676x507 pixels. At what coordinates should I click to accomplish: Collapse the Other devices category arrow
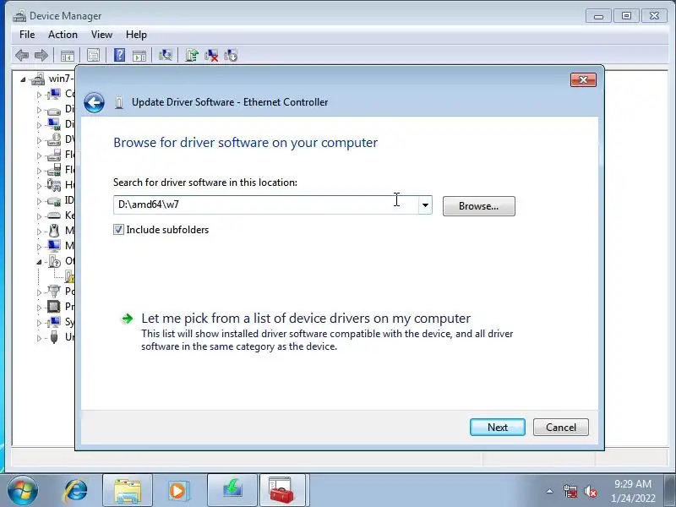pos(39,262)
